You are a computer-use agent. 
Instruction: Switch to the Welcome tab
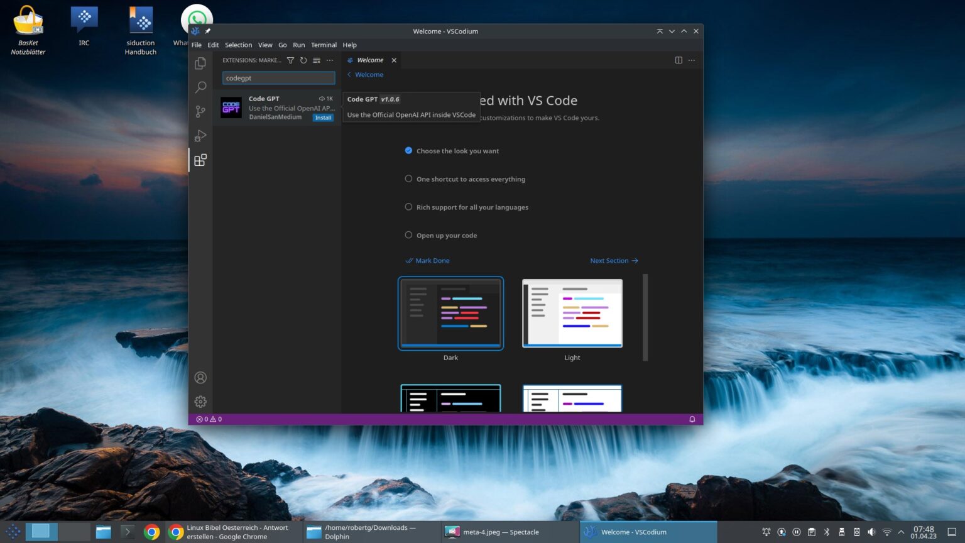[x=370, y=60]
